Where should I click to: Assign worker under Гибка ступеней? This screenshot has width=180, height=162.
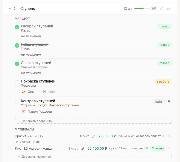point(31,55)
